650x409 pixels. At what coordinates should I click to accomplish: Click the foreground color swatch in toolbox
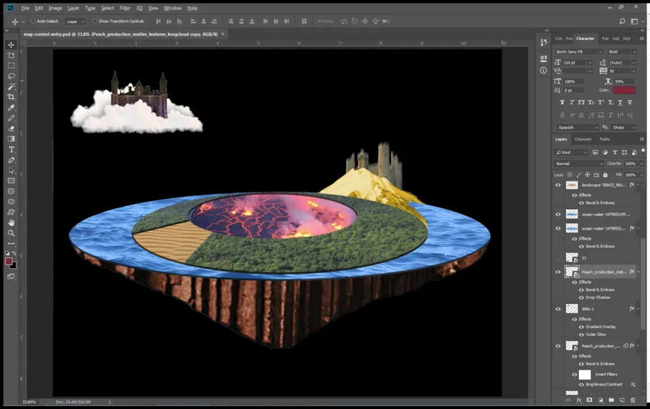click(8, 261)
